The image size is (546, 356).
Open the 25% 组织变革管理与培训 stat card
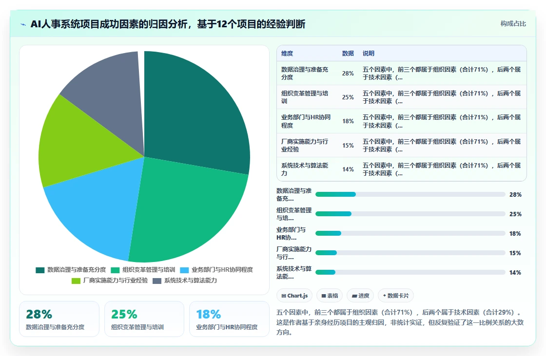pos(144,319)
